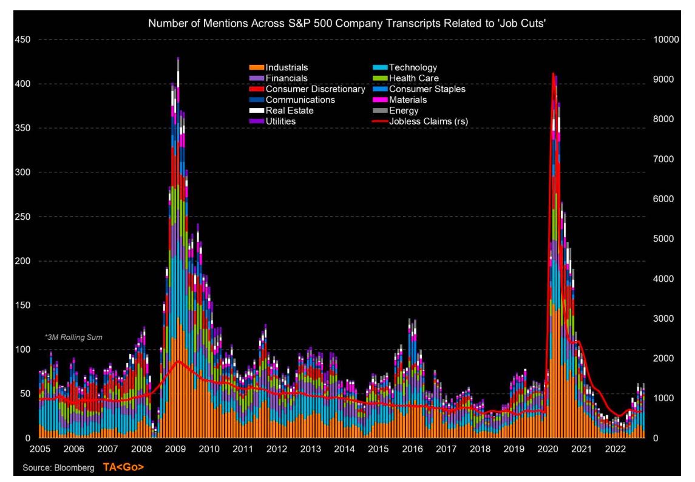Viewport: 695px width, 482px height.
Task: Click the 2009 label on the x-axis
Action: point(174,449)
